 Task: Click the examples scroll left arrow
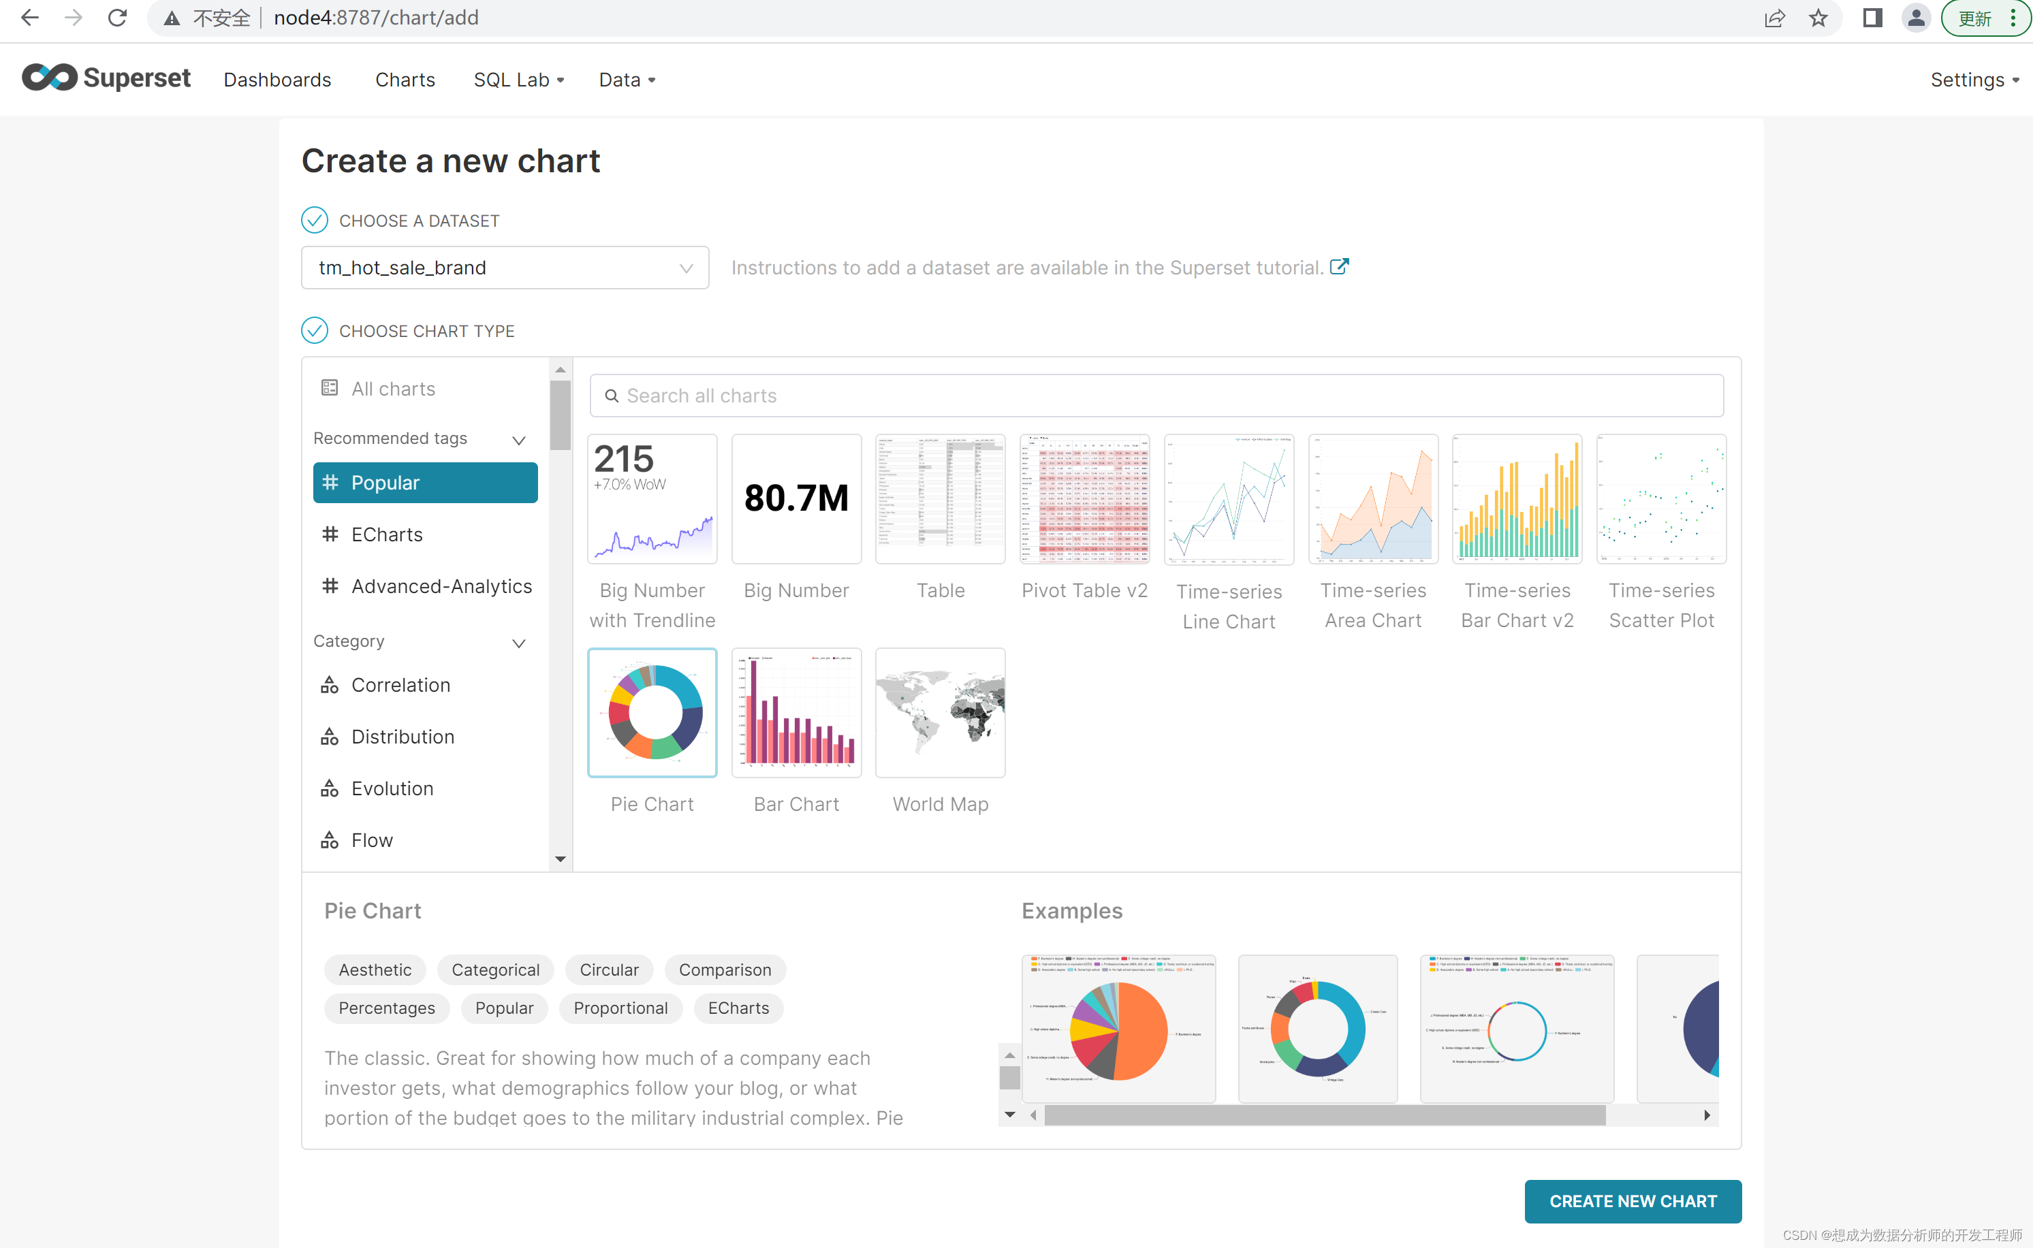[x=1033, y=1115]
